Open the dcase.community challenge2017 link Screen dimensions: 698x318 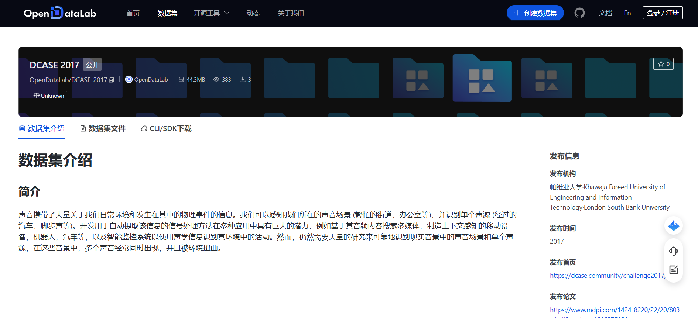click(608, 276)
